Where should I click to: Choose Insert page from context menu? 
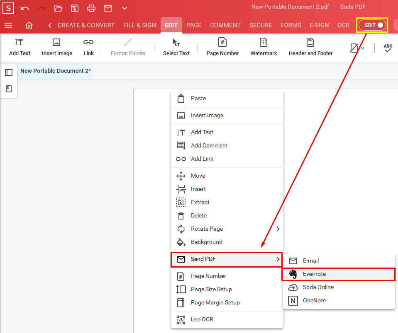[227, 189]
